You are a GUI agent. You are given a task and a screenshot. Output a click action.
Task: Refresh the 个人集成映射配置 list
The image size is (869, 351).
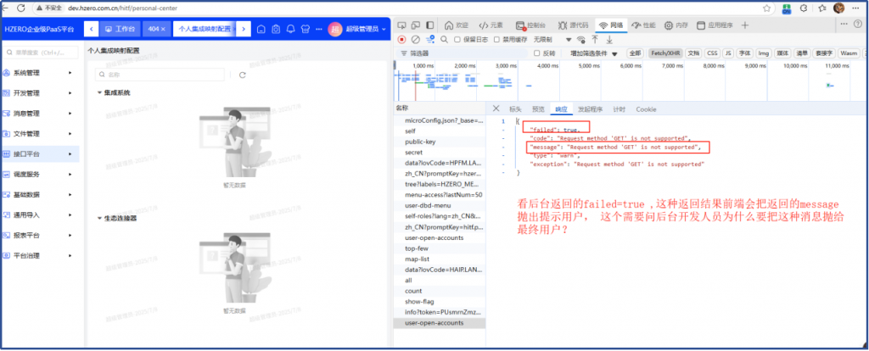point(243,75)
